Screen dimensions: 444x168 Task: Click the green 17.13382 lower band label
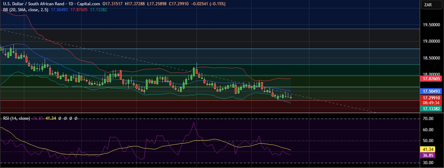pyautogui.click(x=432, y=108)
